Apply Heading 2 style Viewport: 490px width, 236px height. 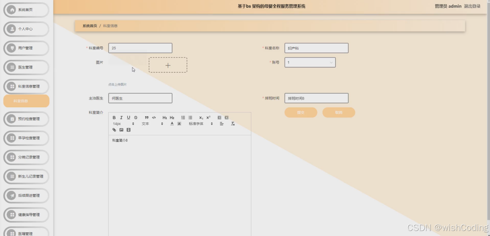172,118
